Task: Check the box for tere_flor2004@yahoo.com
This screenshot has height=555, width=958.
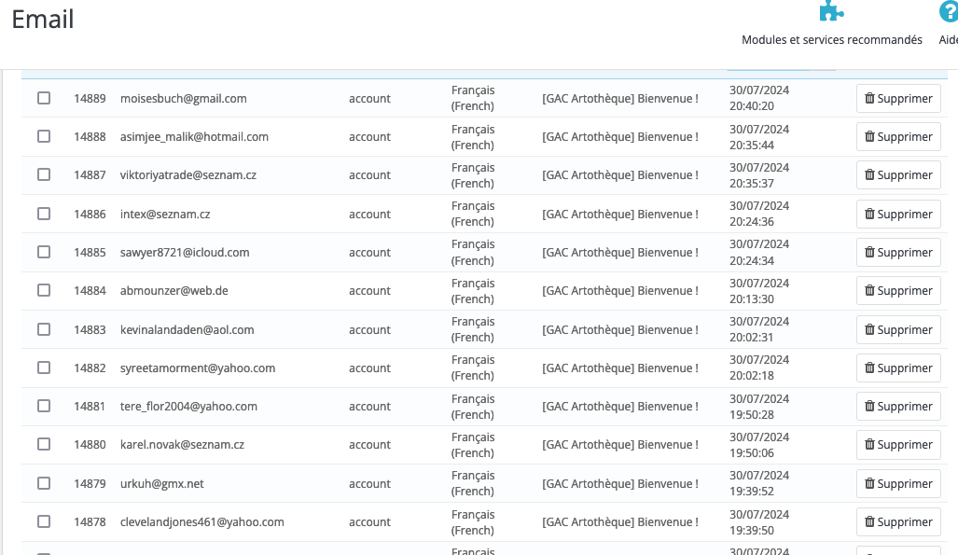Action: point(44,406)
